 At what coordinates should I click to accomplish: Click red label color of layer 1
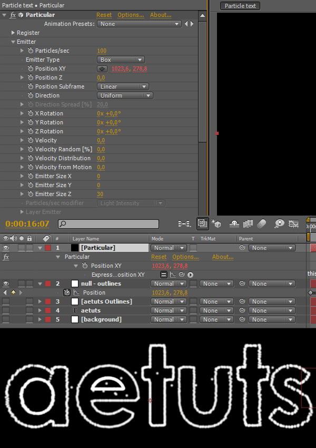tap(48, 248)
